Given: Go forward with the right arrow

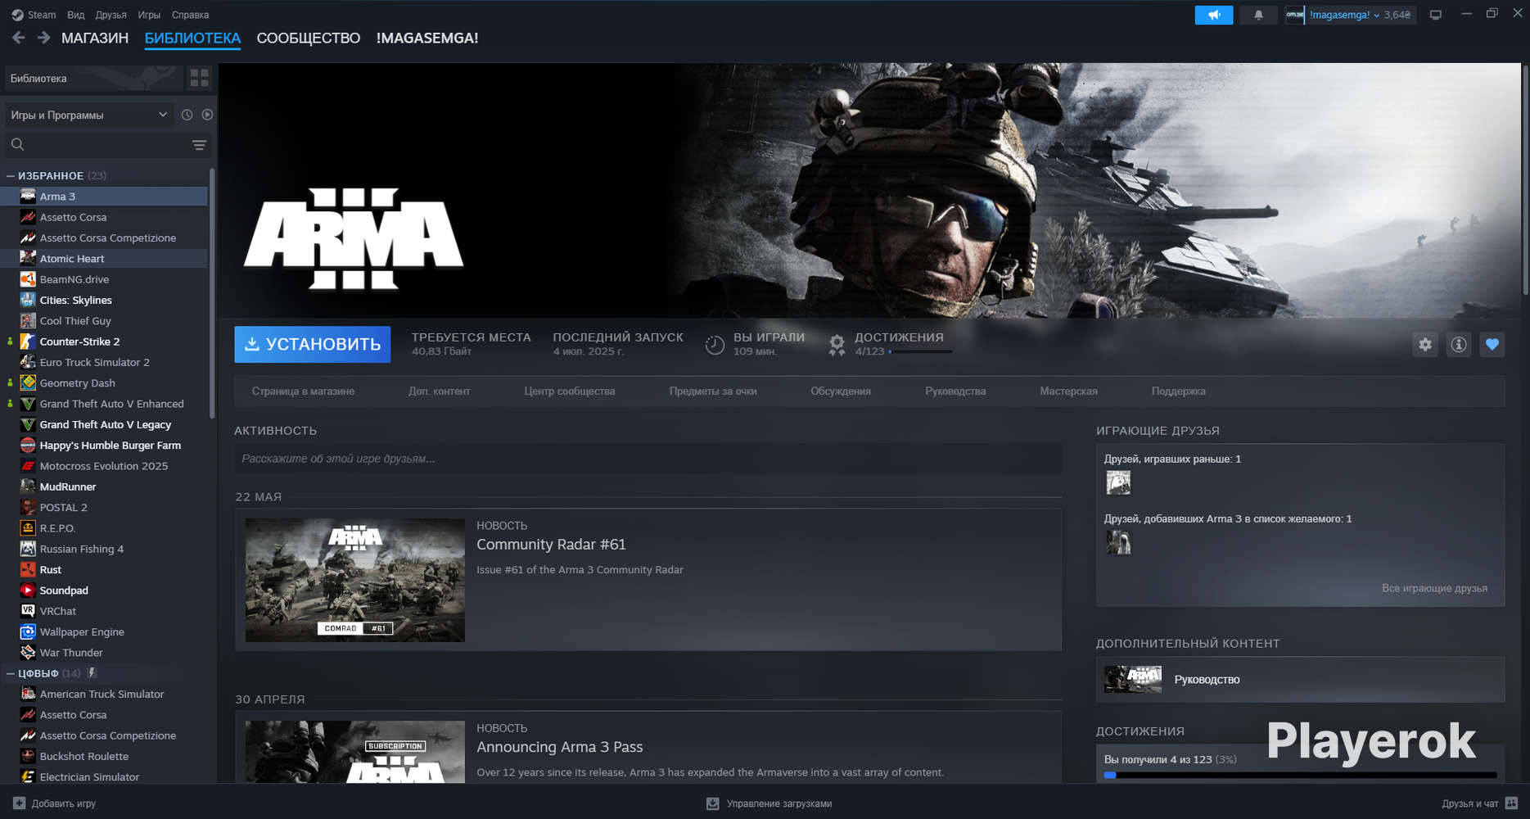Looking at the screenshot, I should 43,38.
